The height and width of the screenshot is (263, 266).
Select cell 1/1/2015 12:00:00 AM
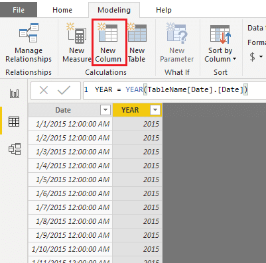pos(70,124)
